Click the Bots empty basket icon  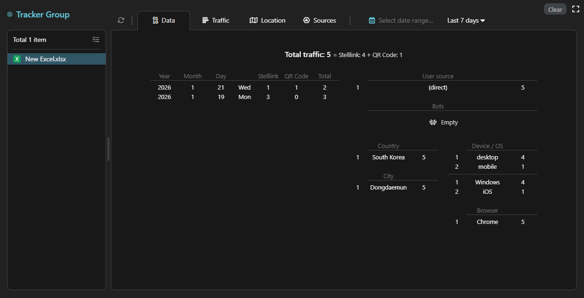[x=433, y=122]
